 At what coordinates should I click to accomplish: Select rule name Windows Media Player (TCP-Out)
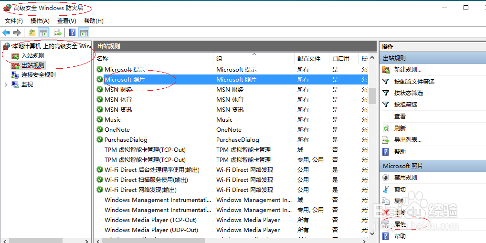151,220
